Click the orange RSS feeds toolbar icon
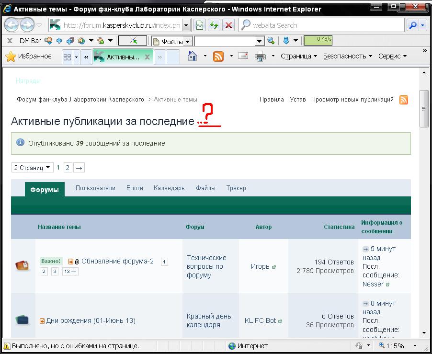Screen dimensions: 432x354 218,57
